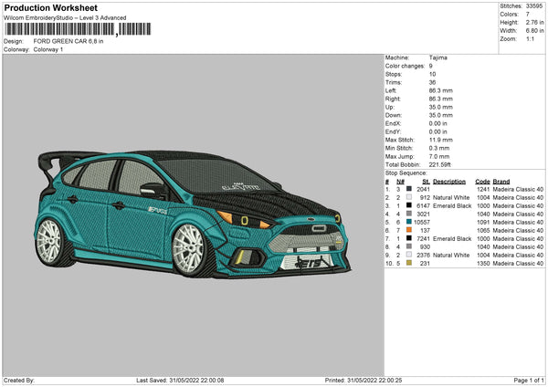Select stitch count '6147' in stop row 3
The width and height of the screenshot is (548, 387).
click(423, 205)
